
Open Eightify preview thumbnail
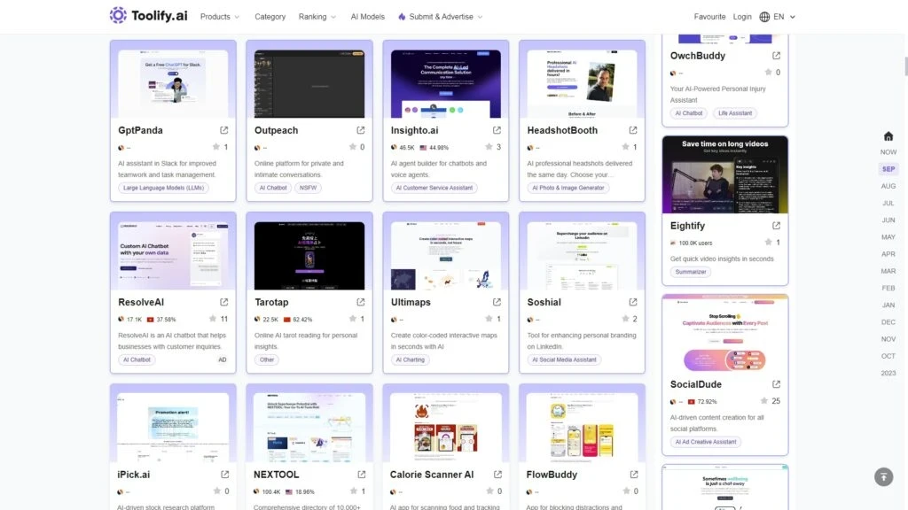coord(725,174)
